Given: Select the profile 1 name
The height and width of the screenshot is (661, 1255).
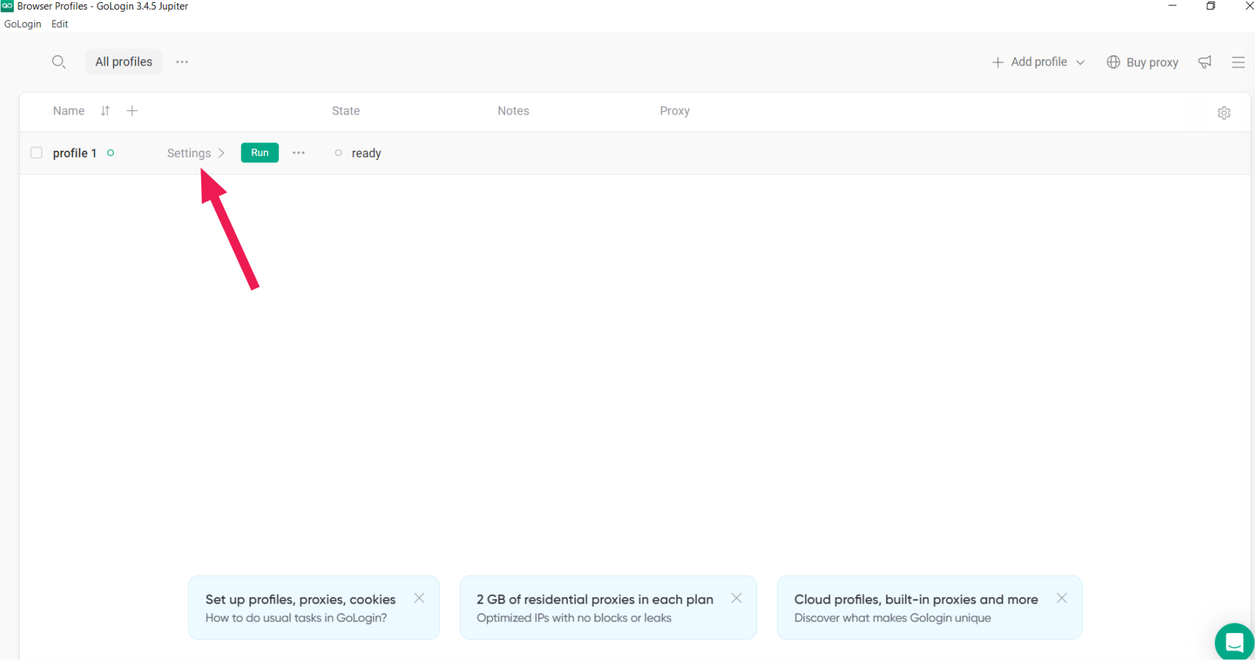Looking at the screenshot, I should click(x=75, y=153).
